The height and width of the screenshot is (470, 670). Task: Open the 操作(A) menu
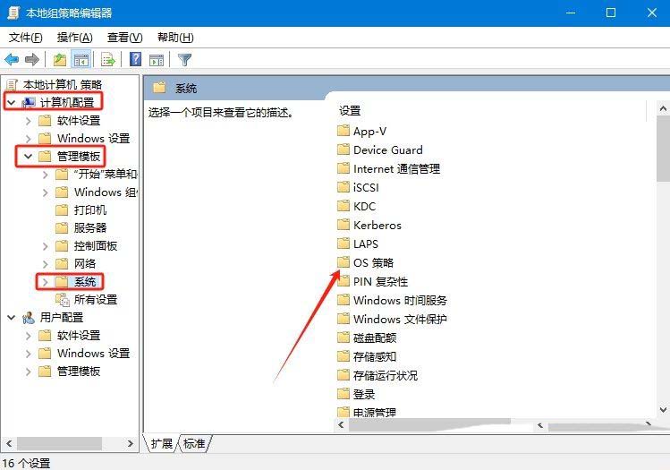(x=75, y=38)
